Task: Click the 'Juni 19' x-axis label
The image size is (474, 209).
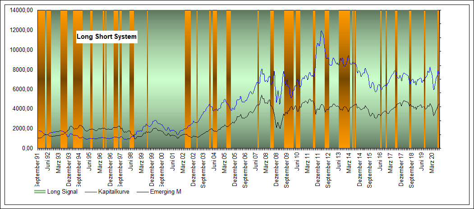Action: click(421, 161)
